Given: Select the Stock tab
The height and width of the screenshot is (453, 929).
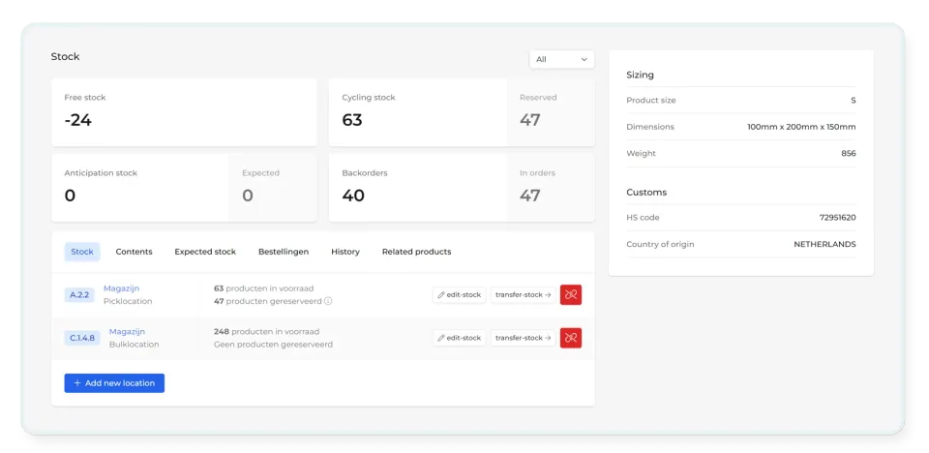Looking at the screenshot, I should pyautogui.click(x=82, y=252).
